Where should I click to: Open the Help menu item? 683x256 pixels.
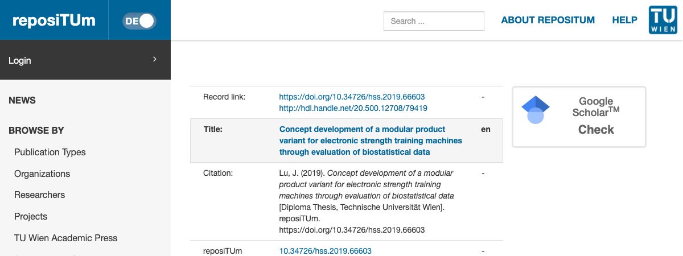(624, 20)
